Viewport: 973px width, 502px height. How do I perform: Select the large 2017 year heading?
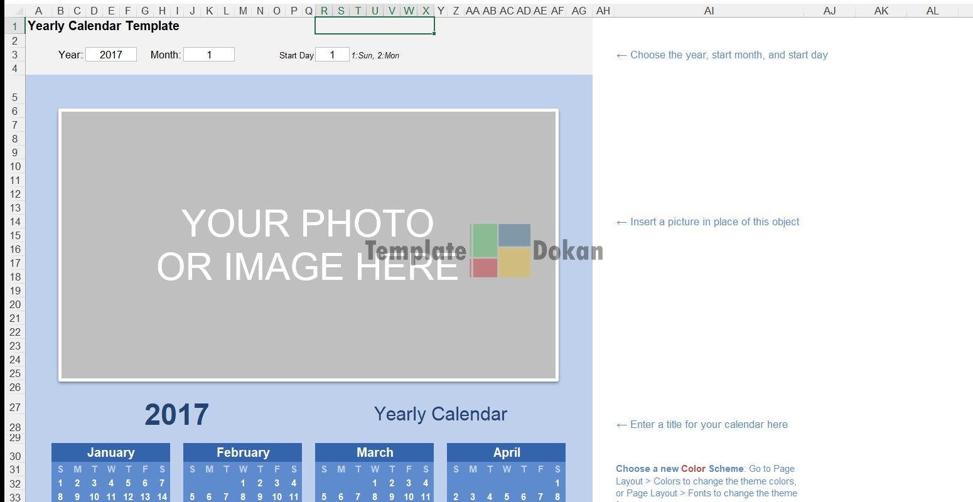(176, 415)
